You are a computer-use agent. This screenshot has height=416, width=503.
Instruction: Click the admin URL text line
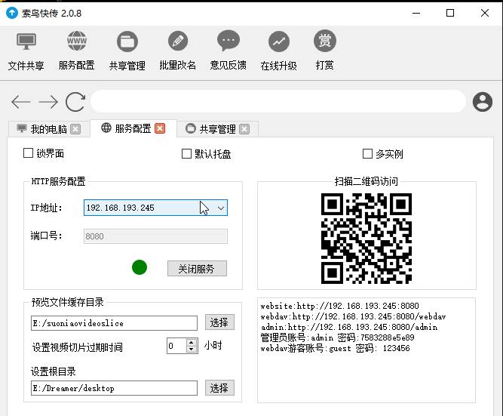(349, 327)
